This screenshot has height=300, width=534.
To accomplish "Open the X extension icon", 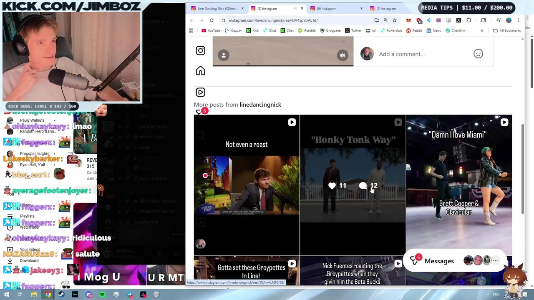I will (x=458, y=20).
